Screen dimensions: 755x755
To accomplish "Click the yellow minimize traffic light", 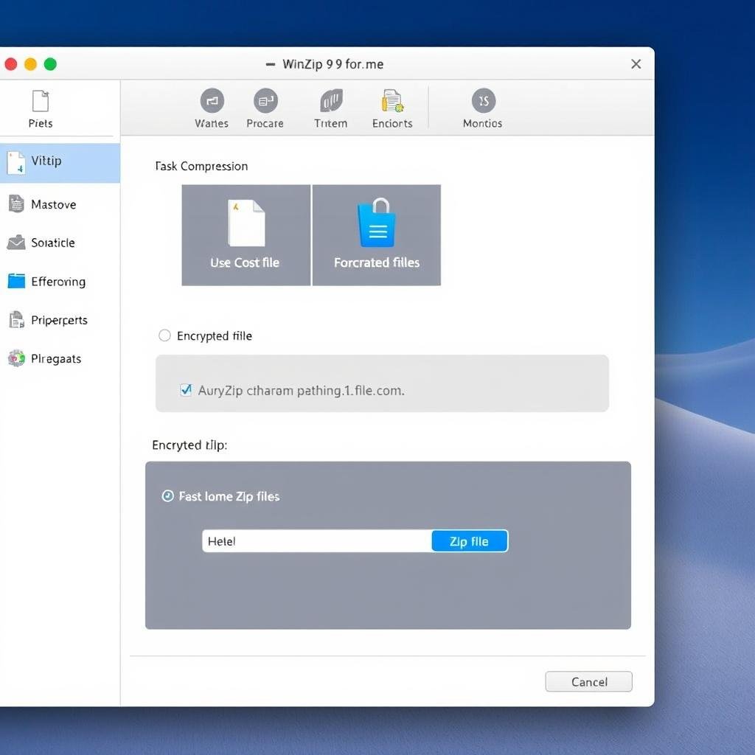I will tap(30, 64).
